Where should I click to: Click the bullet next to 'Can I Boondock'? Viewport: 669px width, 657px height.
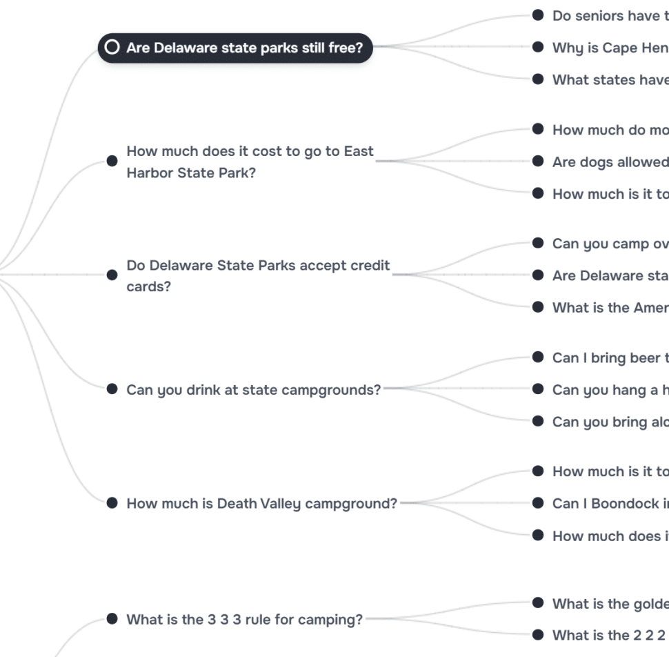pos(538,503)
